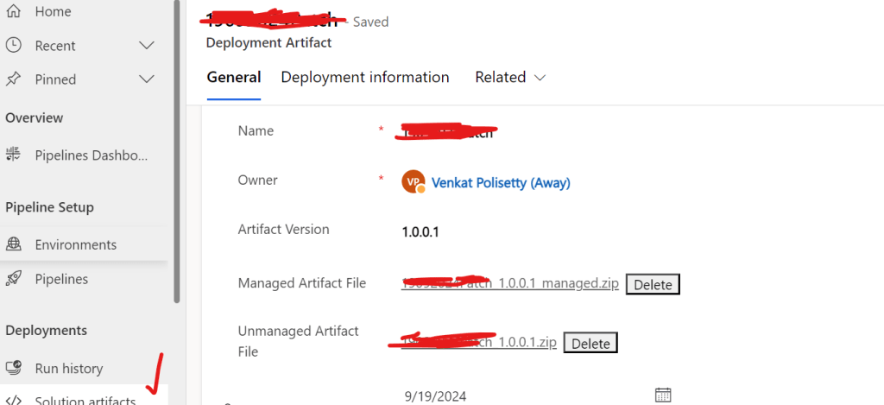This screenshot has width=884, height=405.
Task: Click the Run history icon
Action: 14,369
